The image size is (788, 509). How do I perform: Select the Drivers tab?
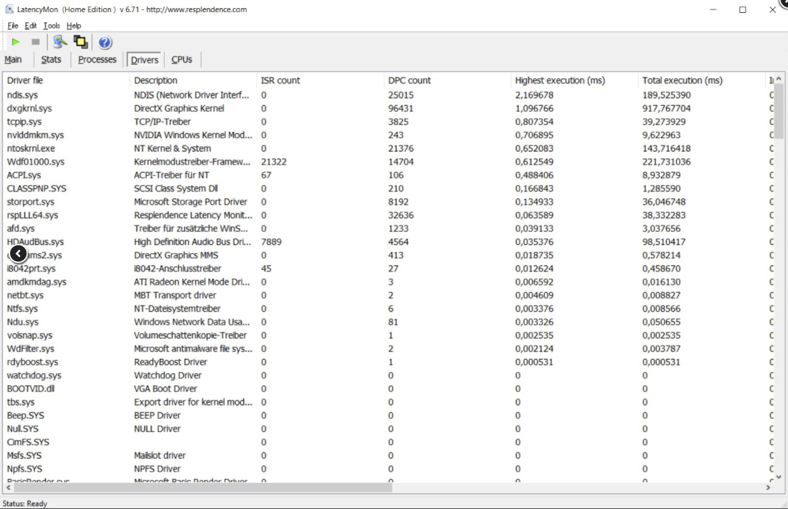[x=144, y=60]
